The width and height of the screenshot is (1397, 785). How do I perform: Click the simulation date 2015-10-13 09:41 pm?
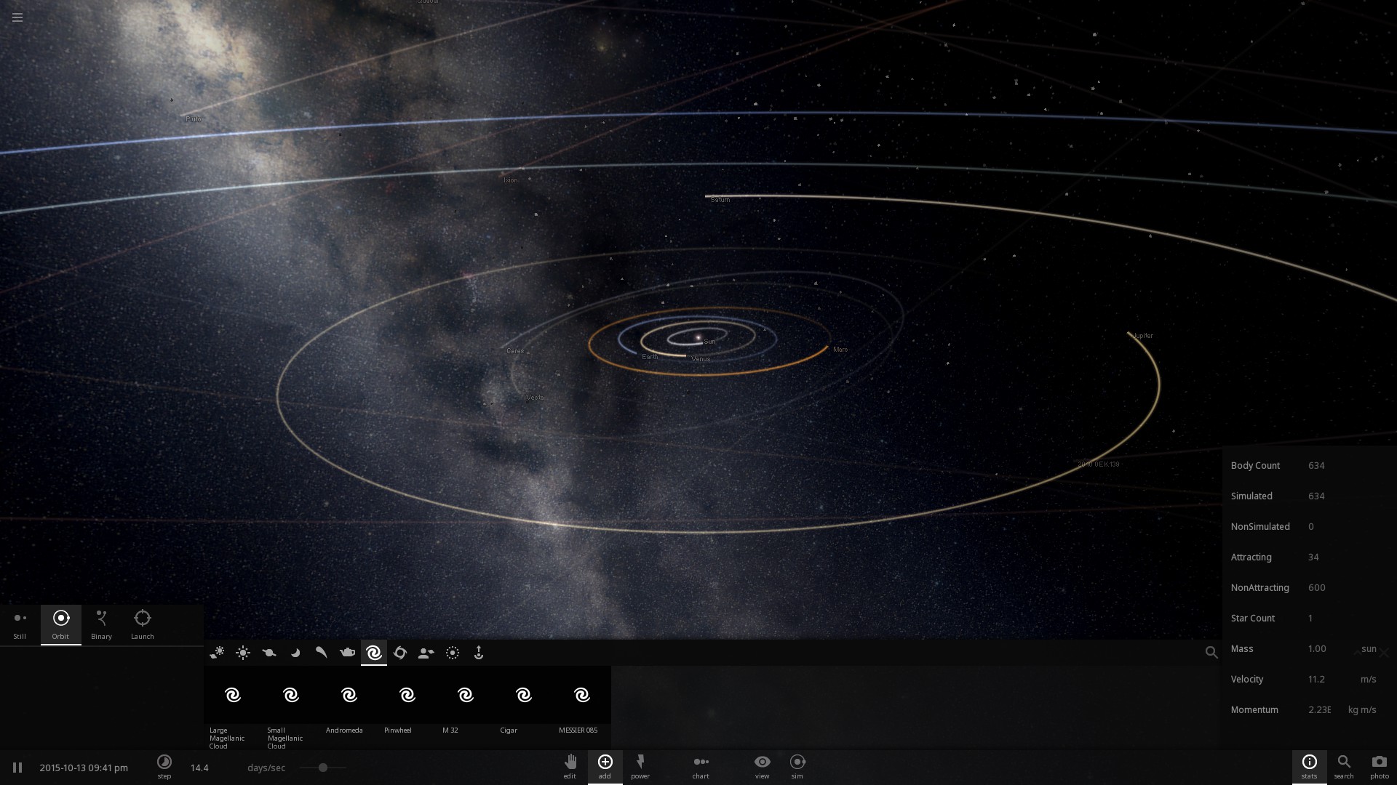(84, 768)
